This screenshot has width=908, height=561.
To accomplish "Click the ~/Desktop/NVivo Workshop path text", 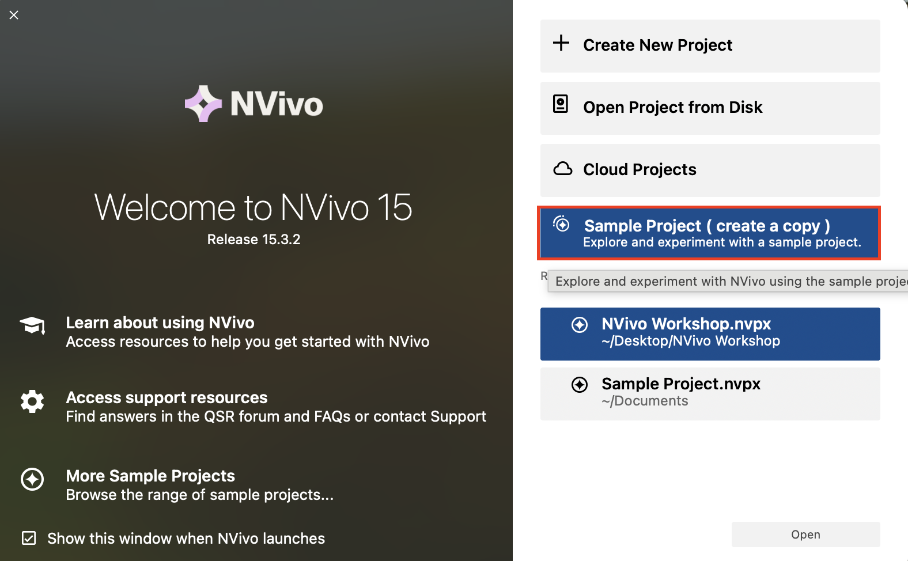I will click(691, 341).
